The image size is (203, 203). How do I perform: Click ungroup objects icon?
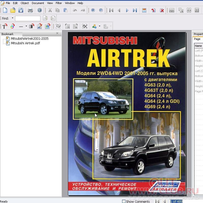tap(75, 26)
